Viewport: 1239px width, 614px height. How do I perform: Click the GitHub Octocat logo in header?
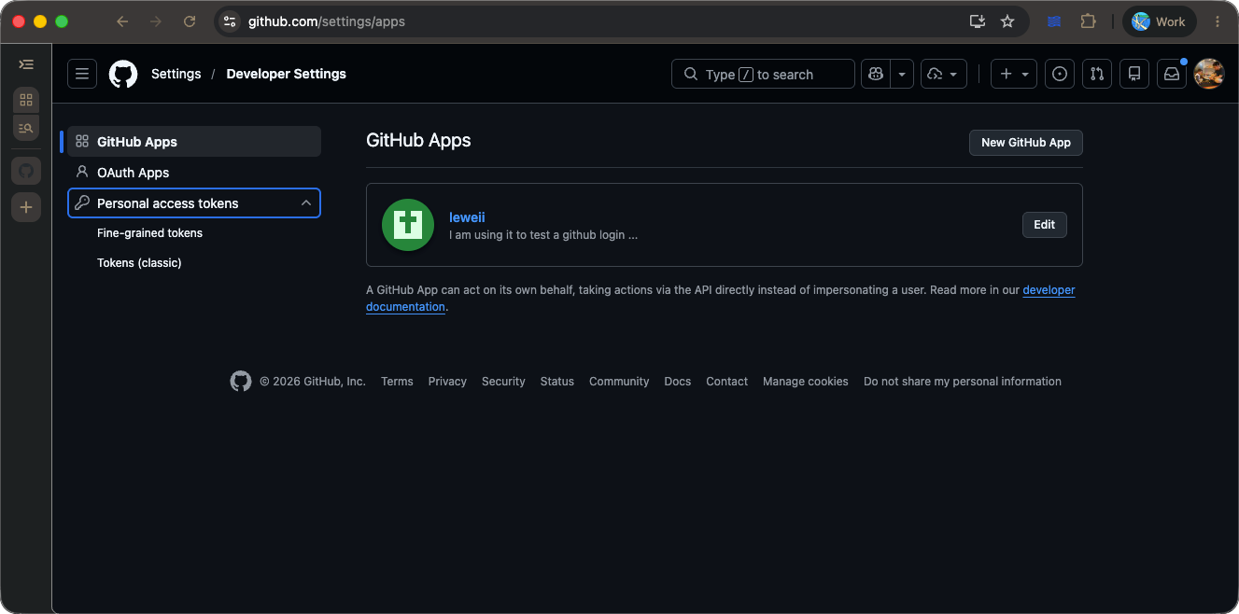point(123,74)
